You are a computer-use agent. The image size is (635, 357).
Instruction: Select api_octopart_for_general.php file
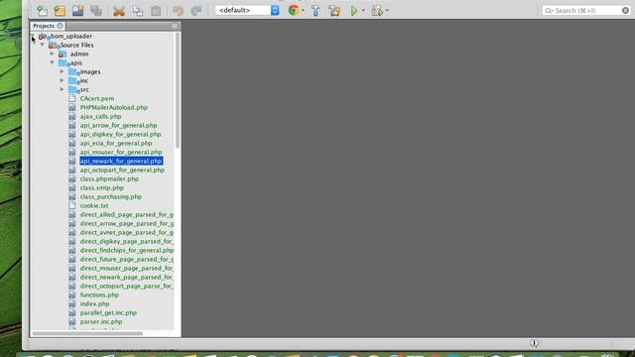click(122, 170)
